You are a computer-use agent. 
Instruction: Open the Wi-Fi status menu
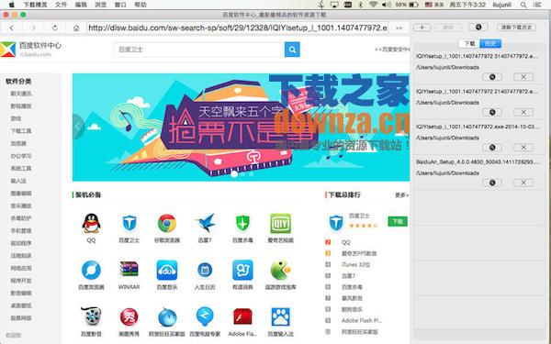point(373,5)
